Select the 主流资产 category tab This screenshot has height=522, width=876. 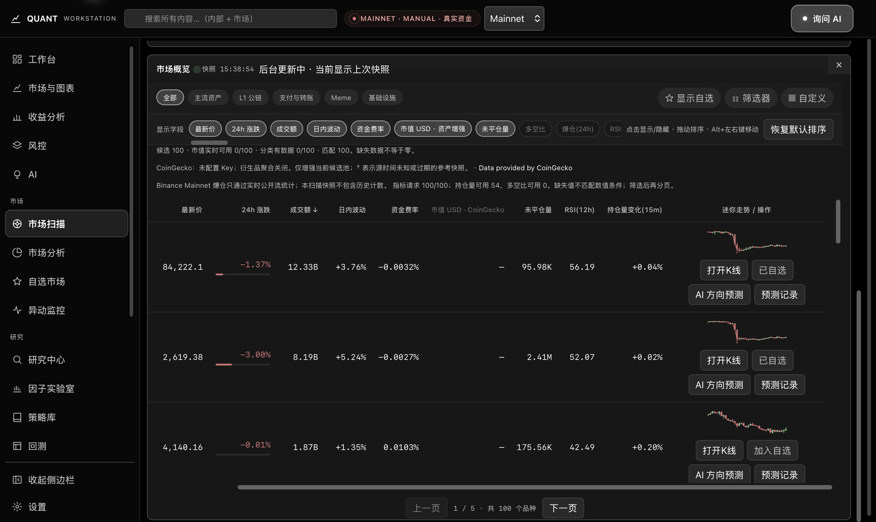coord(208,97)
